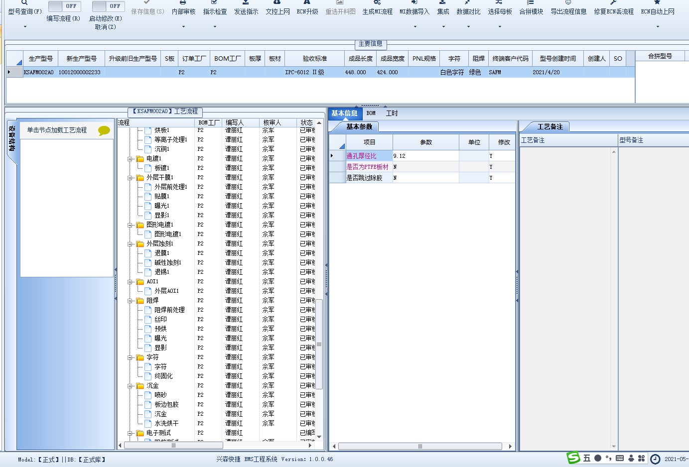Collapse the 沉金 tree node

pyautogui.click(x=130, y=386)
